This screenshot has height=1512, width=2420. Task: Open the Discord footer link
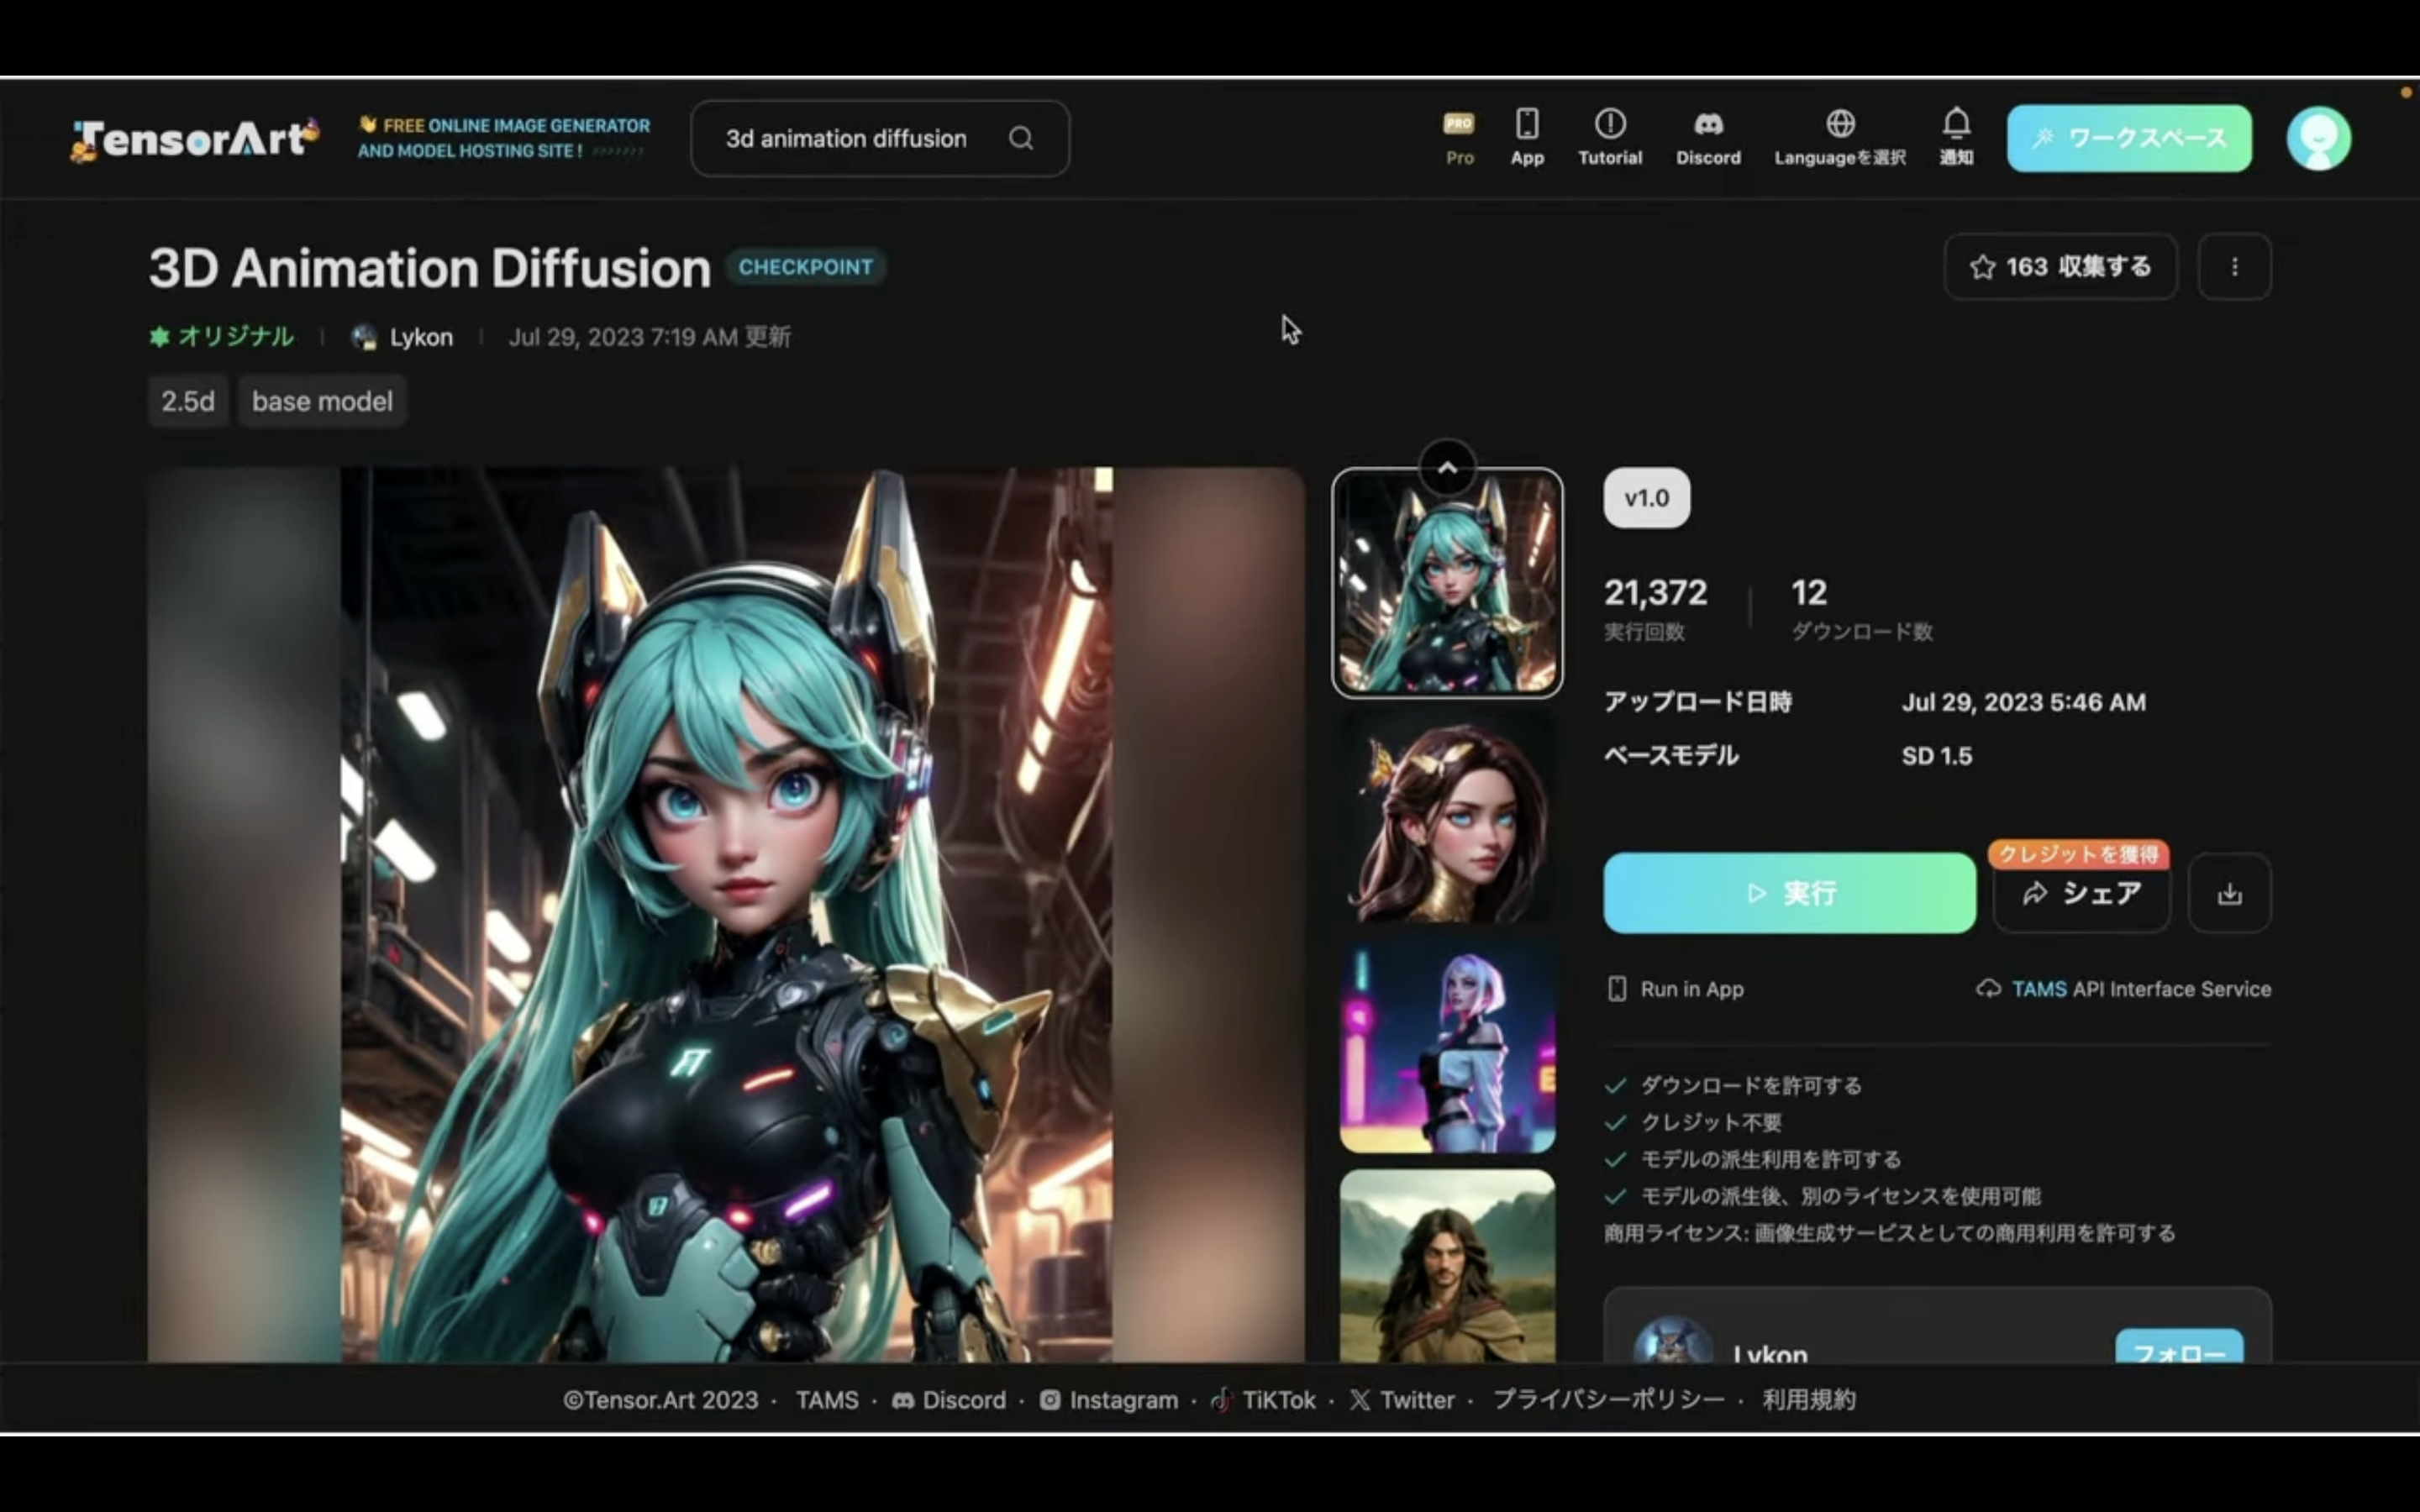point(948,1400)
